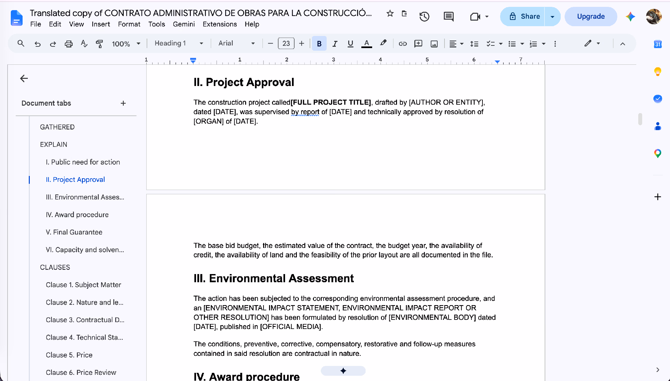Open the comments panel icon

pyautogui.click(x=448, y=16)
